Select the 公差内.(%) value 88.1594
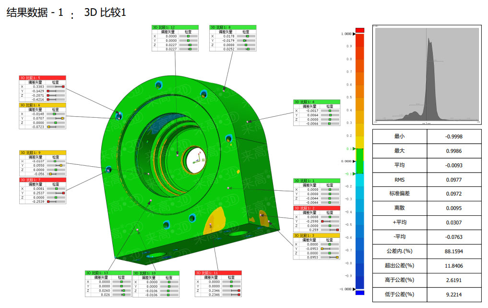The image size is (488, 308). tap(453, 251)
